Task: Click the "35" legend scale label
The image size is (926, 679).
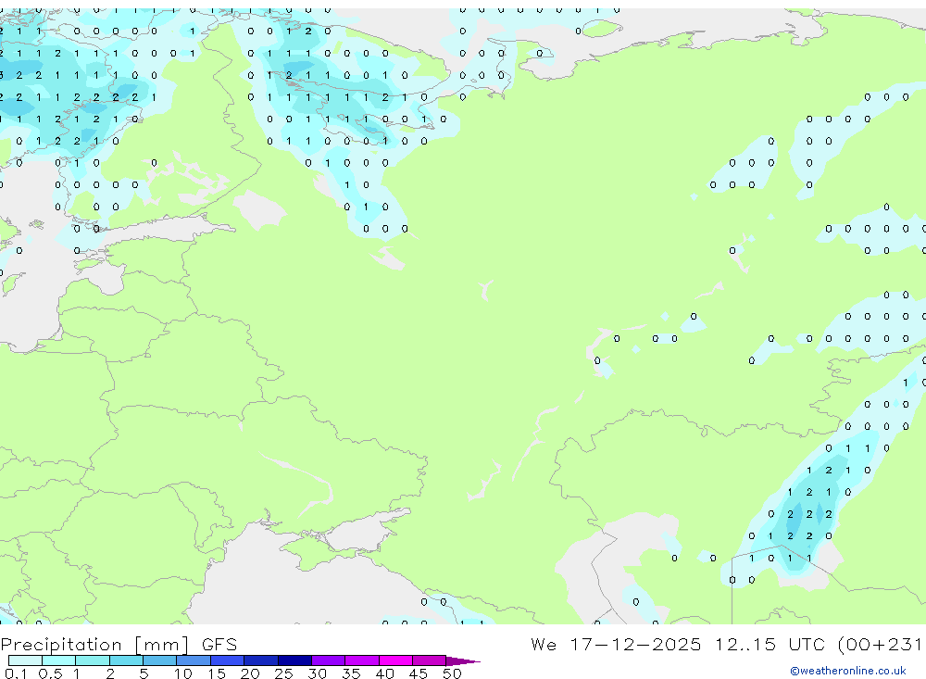Action: tap(351, 673)
